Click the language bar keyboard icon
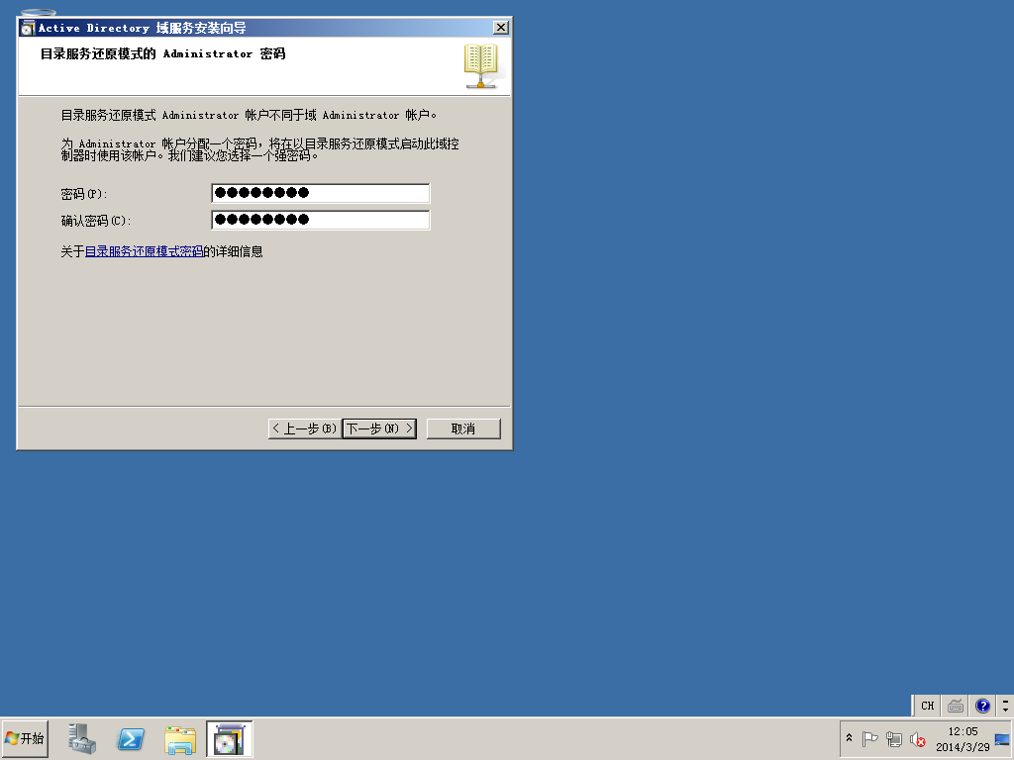Screen dimensions: 1014x760 tap(956, 706)
